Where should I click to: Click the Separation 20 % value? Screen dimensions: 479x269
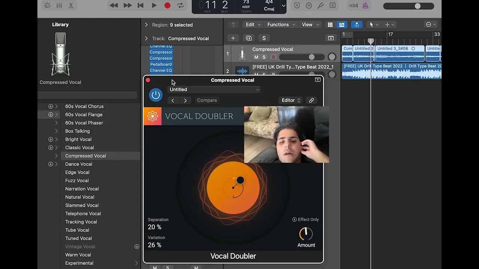[155, 227]
